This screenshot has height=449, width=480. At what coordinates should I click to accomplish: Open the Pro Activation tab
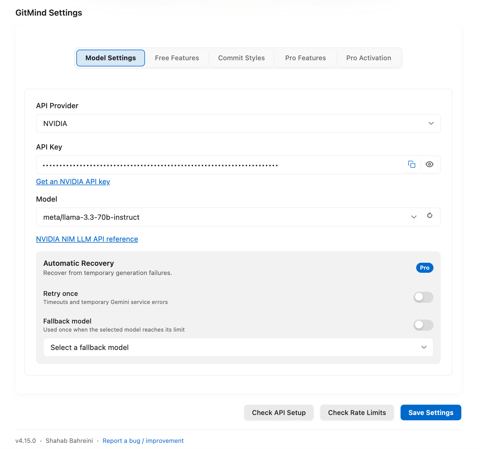coord(369,58)
